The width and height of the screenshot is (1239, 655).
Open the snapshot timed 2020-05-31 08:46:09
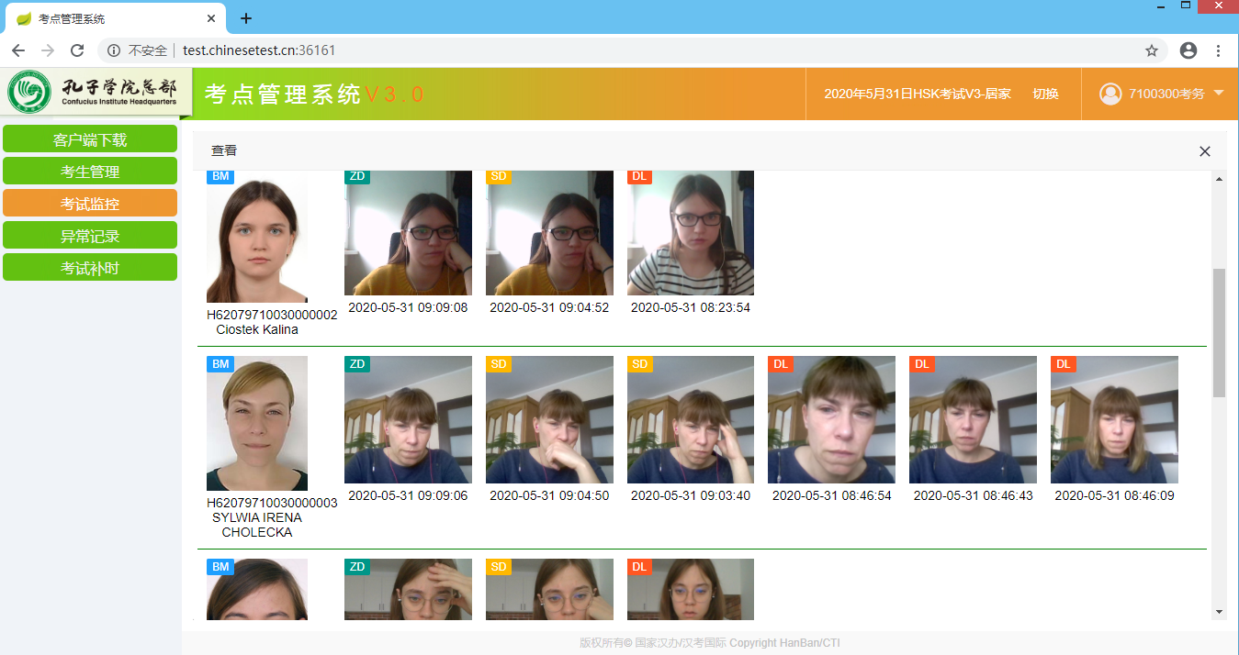click(1114, 420)
